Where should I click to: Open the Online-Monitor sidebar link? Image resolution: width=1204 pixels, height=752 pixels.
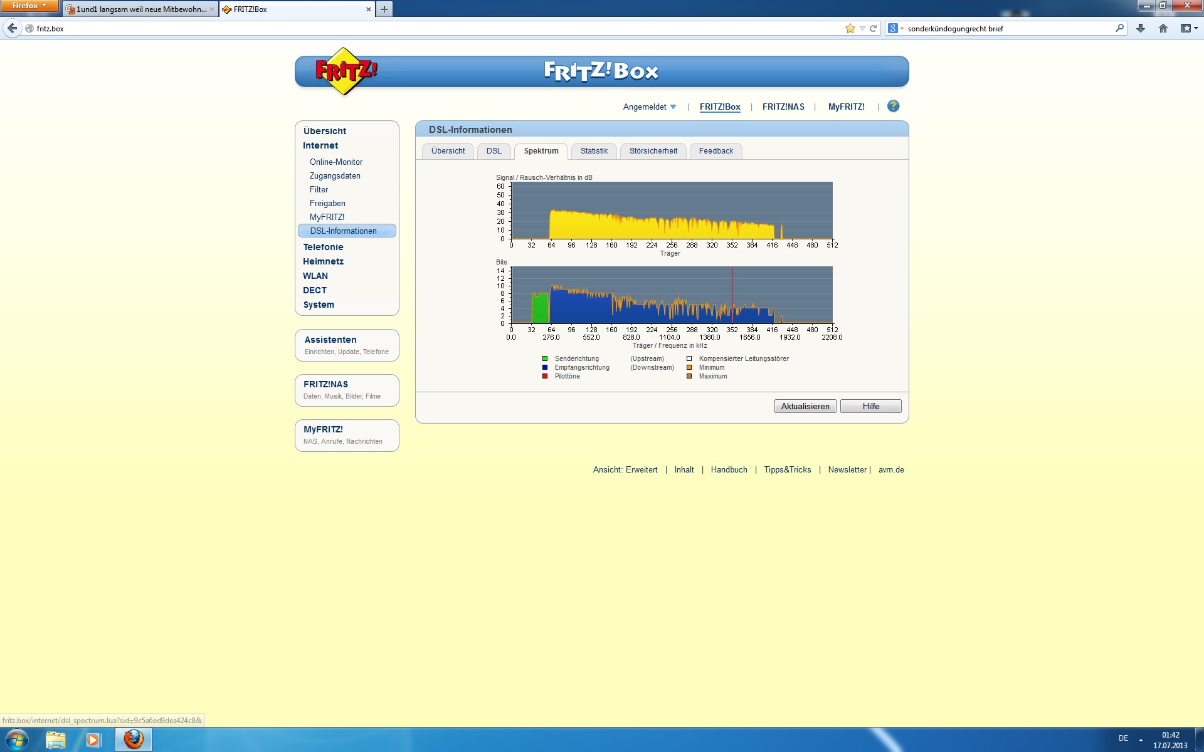click(x=335, y=162)
